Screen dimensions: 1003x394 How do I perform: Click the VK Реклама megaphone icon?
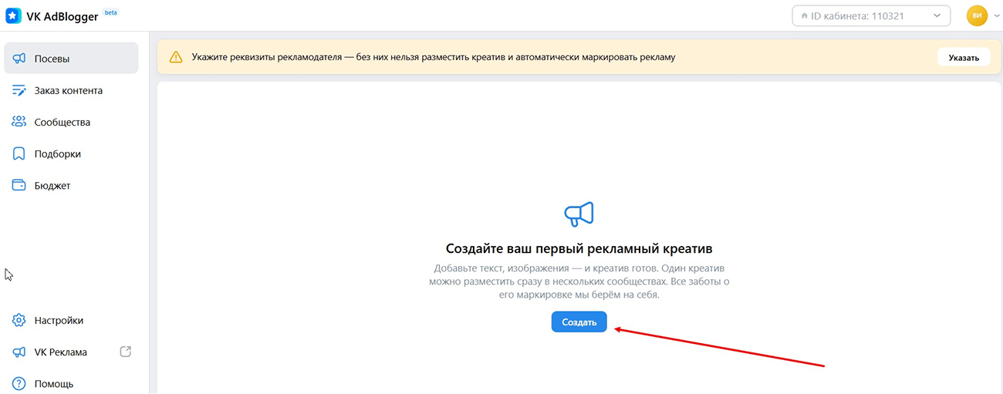point(19,352)
